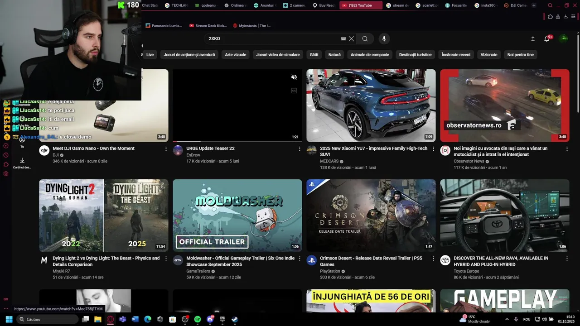Open the GameTrailers channel link
580x326 pixels.
pyautogui.click(x=198, y=271)
